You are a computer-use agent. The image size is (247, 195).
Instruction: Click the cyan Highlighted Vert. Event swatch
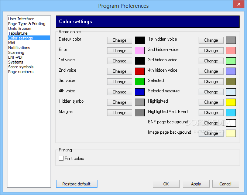click(231, 113)
